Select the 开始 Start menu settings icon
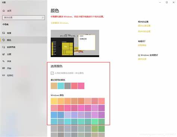The height and width of the screenshot is (137, 177). point(4,68)
